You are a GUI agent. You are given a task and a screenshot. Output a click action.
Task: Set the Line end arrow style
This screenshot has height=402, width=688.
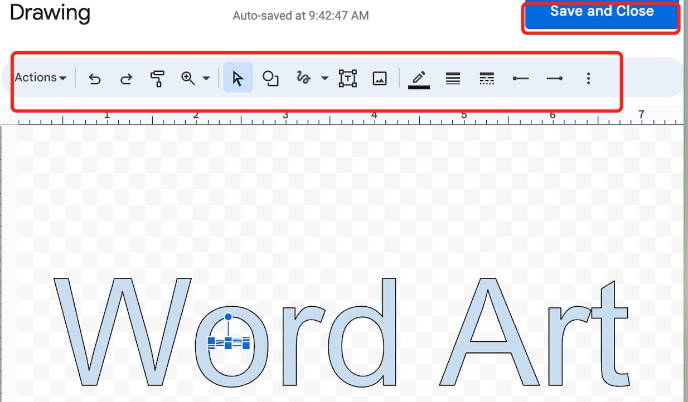click(x=554, y=79)
